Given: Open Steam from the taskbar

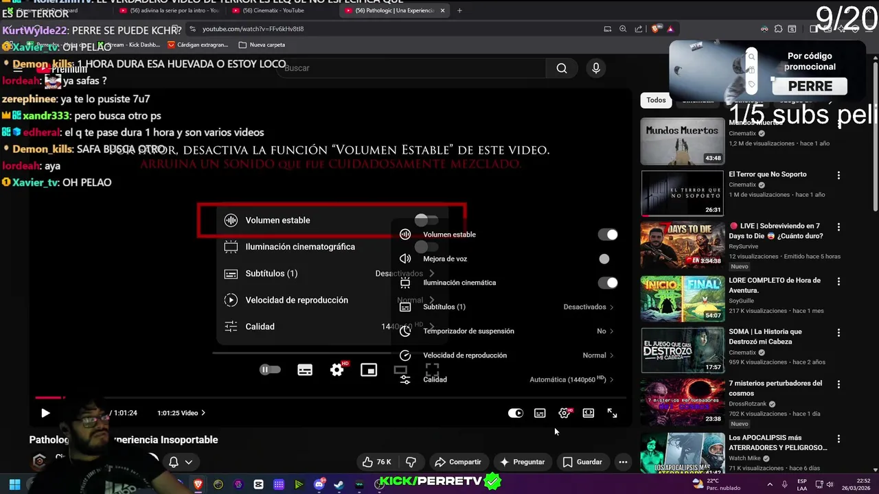Looking at the screenshot, I should (x=339, y=484).
